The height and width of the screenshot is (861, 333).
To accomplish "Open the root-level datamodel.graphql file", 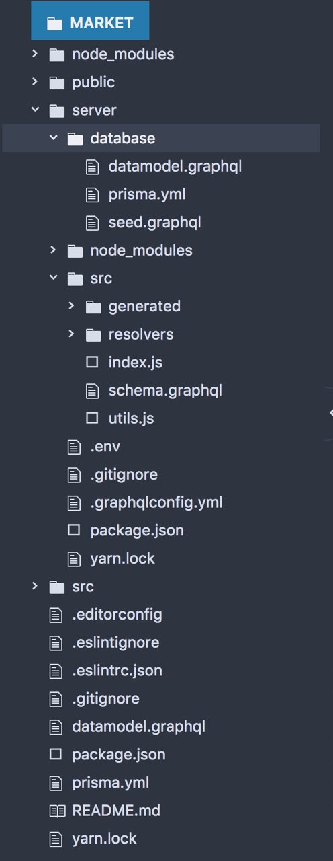I will click(138, 726).
